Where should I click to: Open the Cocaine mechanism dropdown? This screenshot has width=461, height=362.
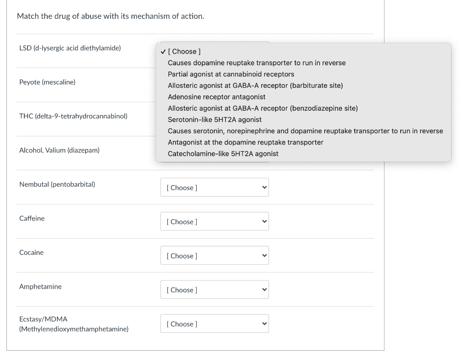coord(214,256)
